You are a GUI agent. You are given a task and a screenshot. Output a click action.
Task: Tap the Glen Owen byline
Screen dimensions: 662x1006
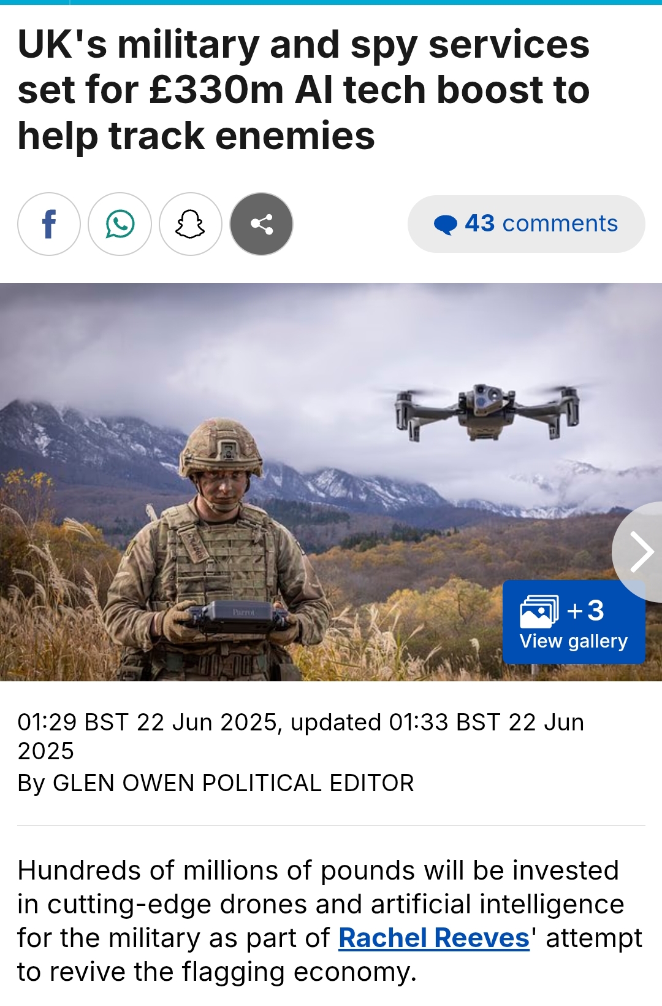click(216, 783)
